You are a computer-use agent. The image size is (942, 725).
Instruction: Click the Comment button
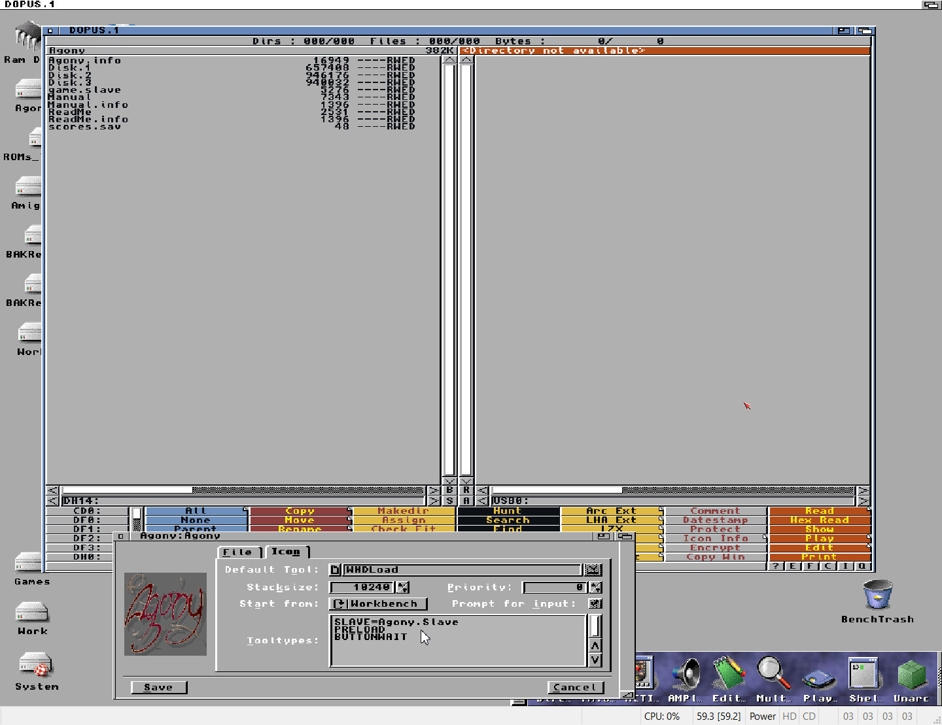(x=715, y=511)
